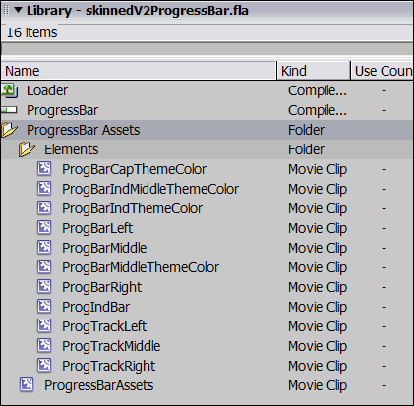This screenshot has width=414, height=406.
Task: Click the ProgTrackLeft movie clip icon
Action: [x=44, y=326]
